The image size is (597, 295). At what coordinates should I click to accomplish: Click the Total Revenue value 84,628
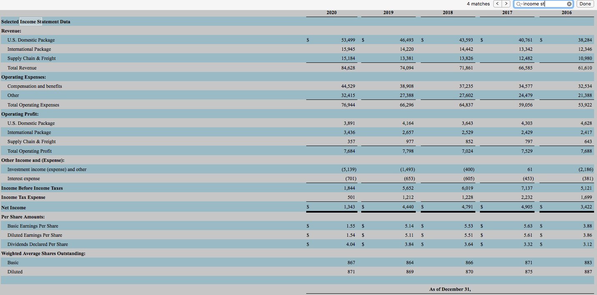coord(349,67)
